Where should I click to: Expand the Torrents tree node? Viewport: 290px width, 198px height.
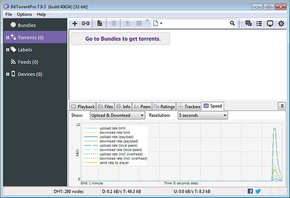[8, 38]
